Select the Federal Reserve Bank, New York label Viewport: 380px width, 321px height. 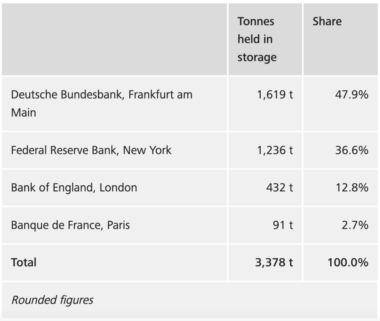(91, 150)
